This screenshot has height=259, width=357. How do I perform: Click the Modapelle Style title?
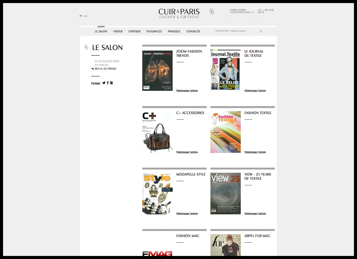point(191,174)
